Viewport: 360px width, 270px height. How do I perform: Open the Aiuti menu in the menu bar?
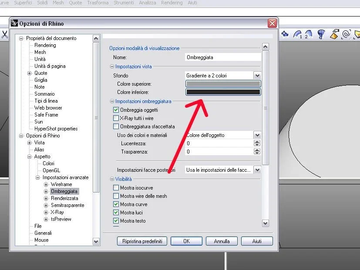pyautogui.click(x=192, y=3)
